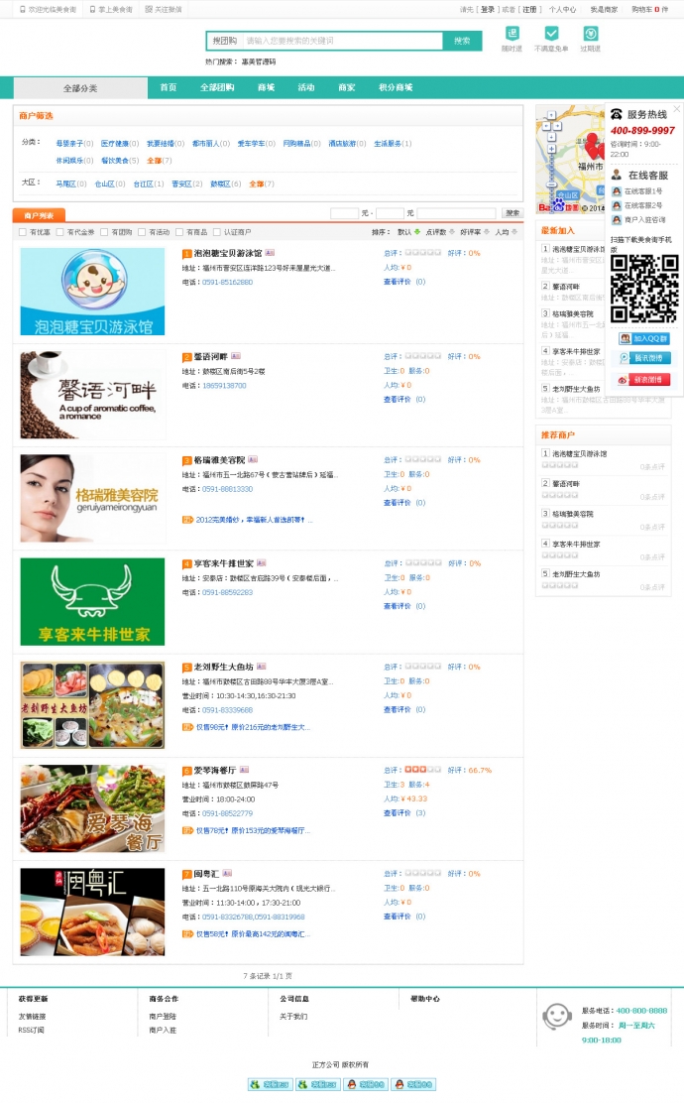Select the 商户列表 tab
This screenshot has width=684, height=1103.
click(x=39, y=215)
